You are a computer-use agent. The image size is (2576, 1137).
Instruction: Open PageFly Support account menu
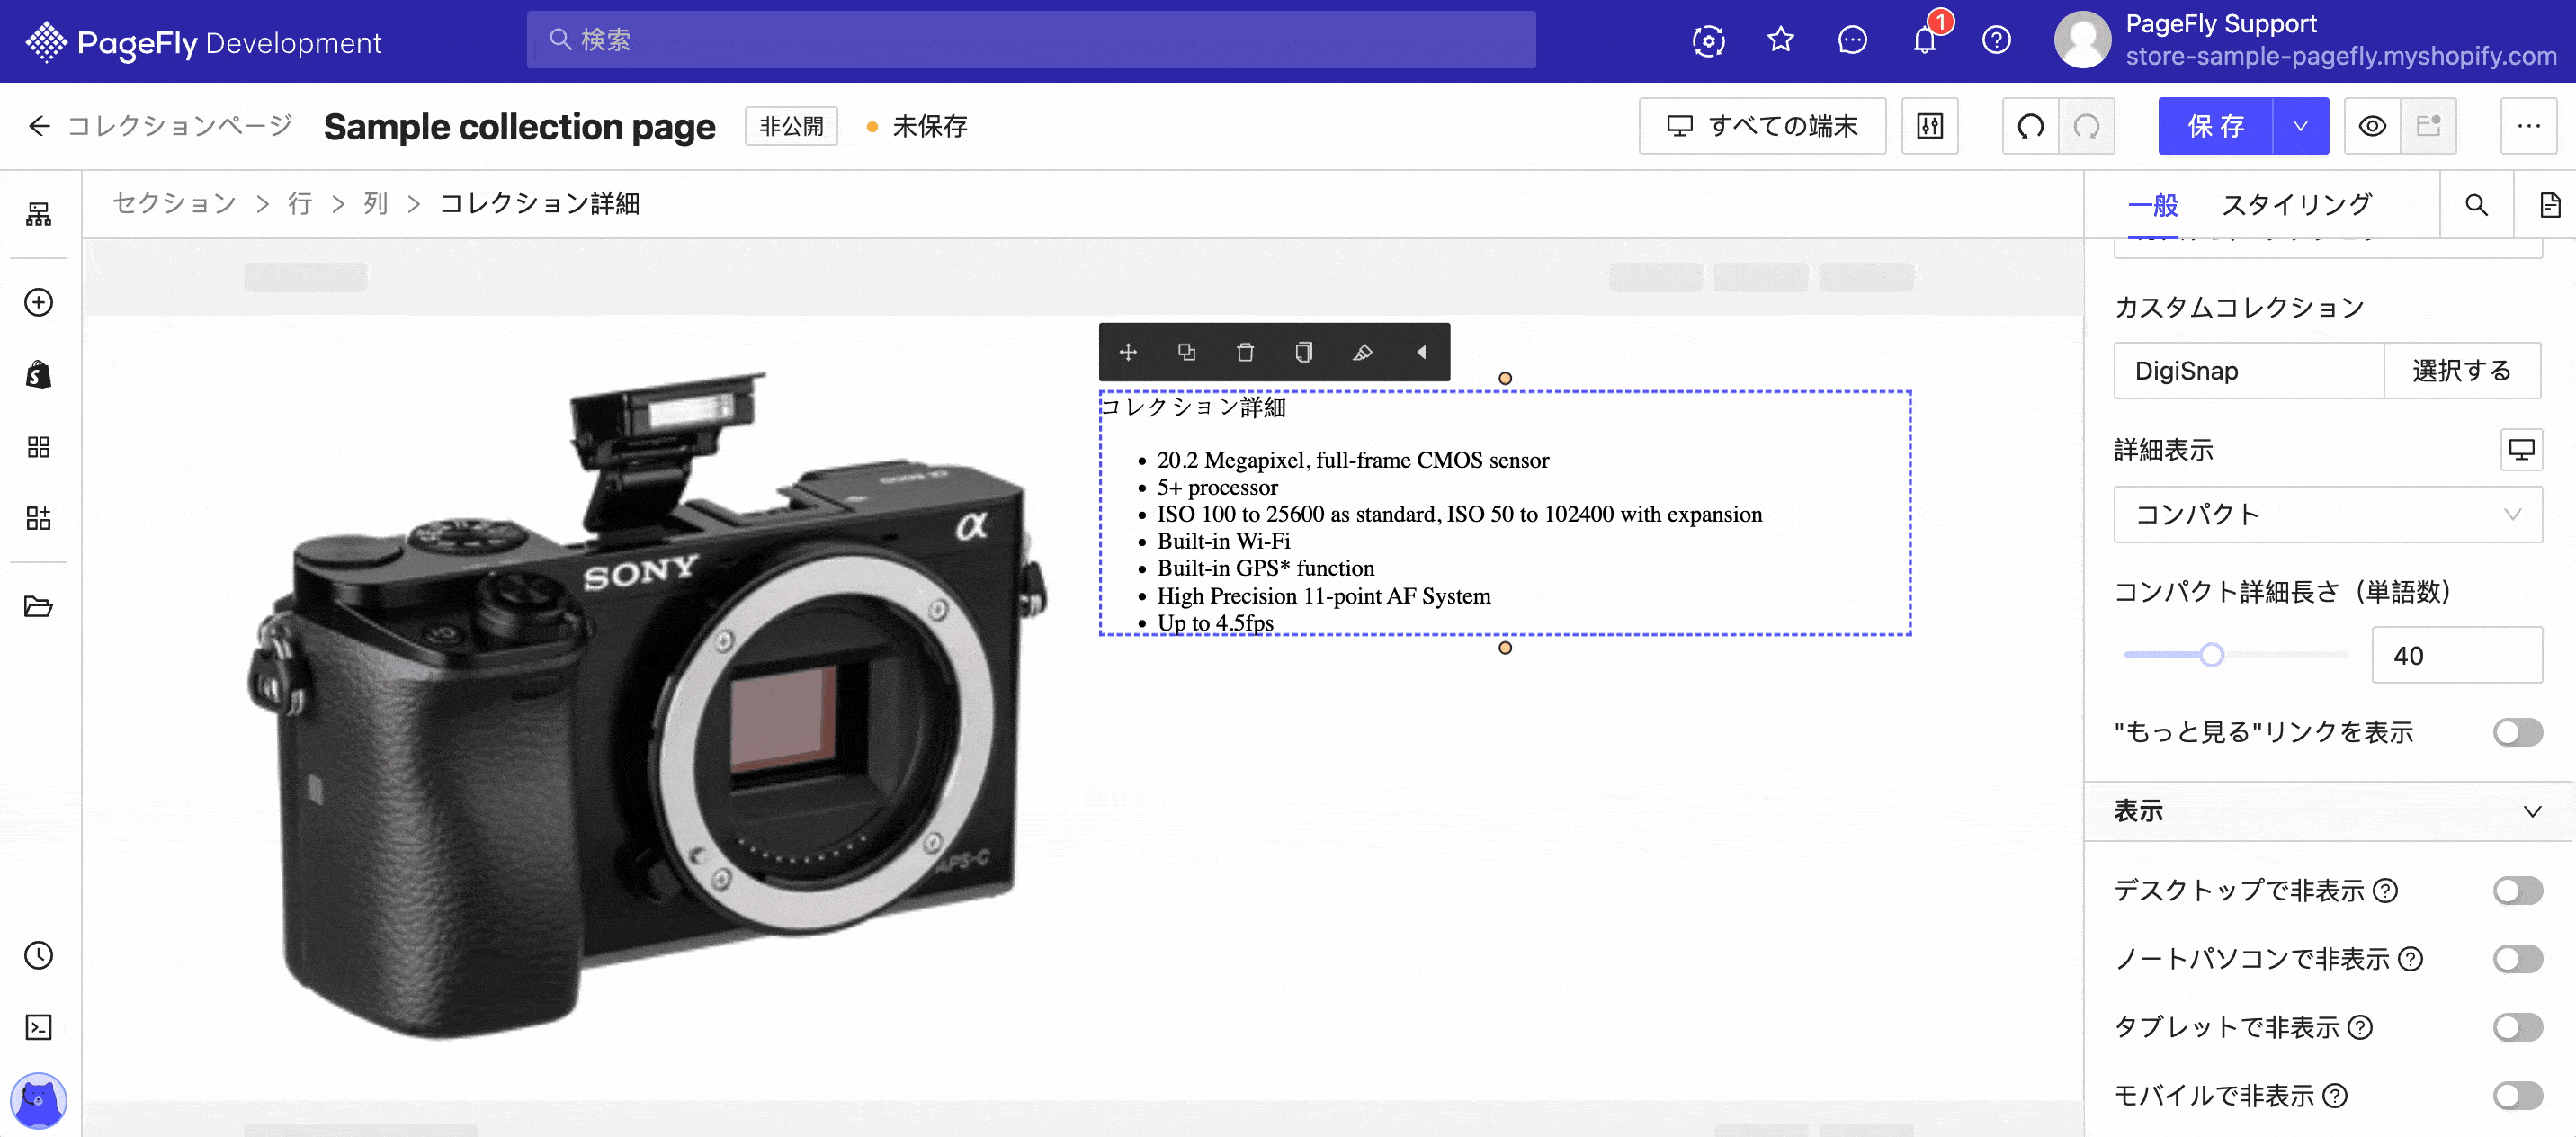2305,40
